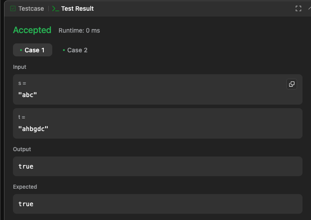
Task: Click the Output value true
Action: [26, 166]
